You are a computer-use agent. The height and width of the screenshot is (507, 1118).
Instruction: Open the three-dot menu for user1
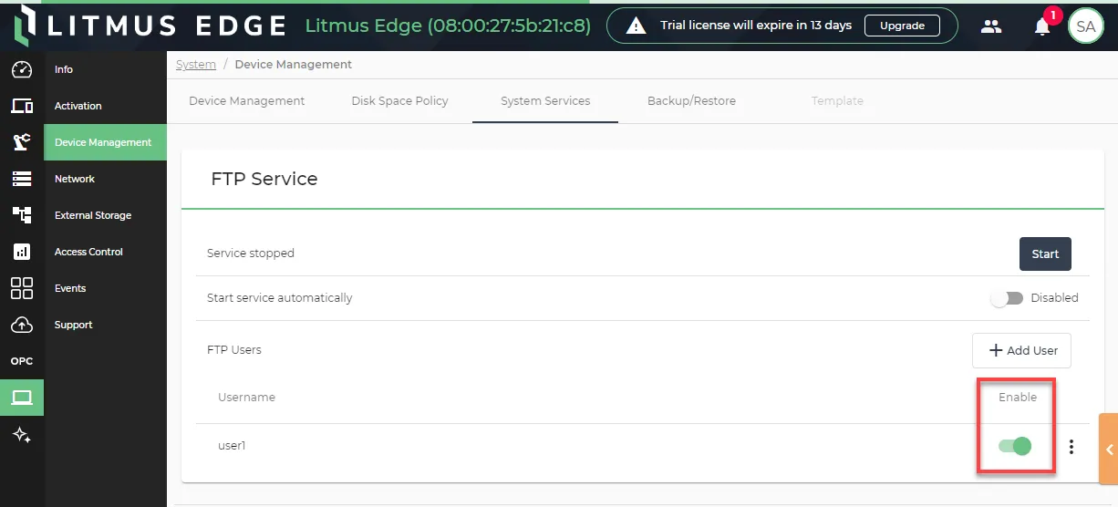1071,447
